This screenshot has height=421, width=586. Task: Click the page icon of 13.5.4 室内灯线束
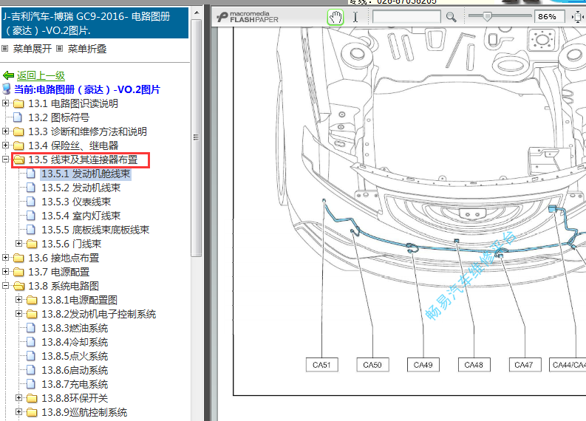pos(31,216)
